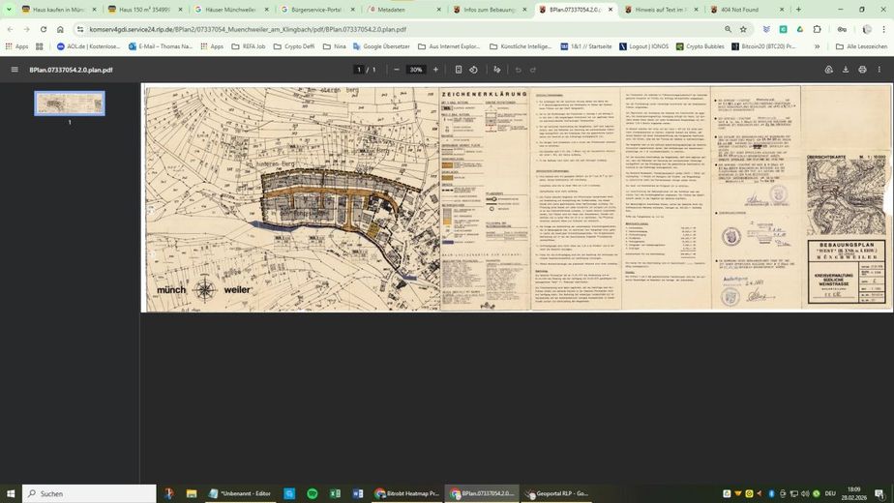The height and width of the screenshot is (503, 894).
Task: Toggle the PDF sidebar menu icon
Action: [15, 70]
